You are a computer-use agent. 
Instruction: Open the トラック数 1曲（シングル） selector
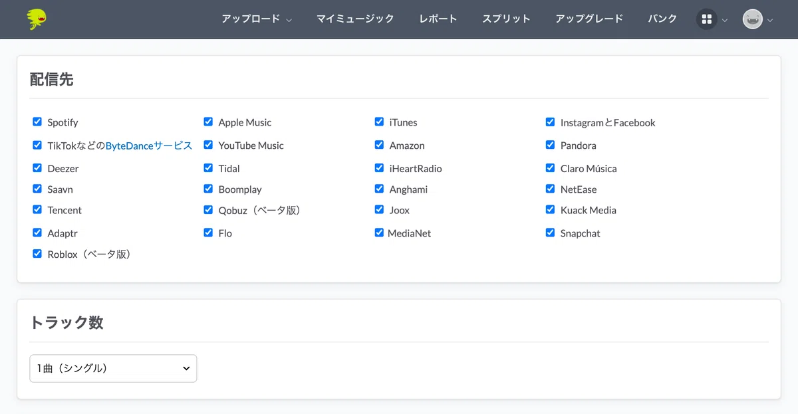click(113, 368)
